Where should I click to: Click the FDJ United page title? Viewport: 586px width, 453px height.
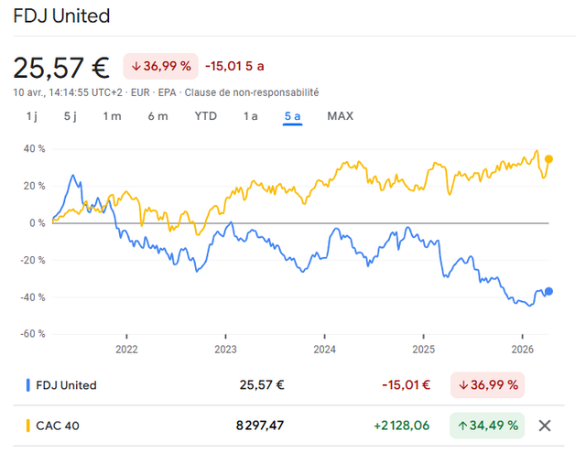coord(61,16)
